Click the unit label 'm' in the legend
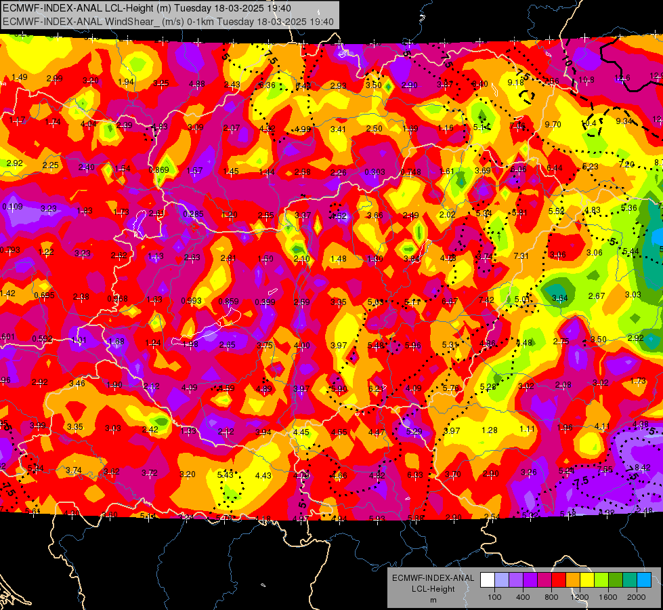 tap(433, 601)
